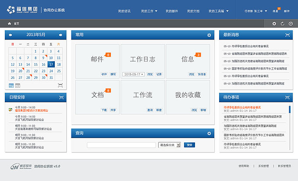This screenshot has height=181, width=298.
Task: Open 我的文档 in top navigation
Action: 193,11
